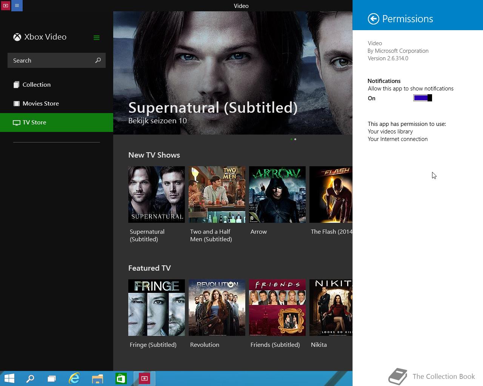Open the Fringe show thumbnail
Screen dimensions: 483x386
157,308
